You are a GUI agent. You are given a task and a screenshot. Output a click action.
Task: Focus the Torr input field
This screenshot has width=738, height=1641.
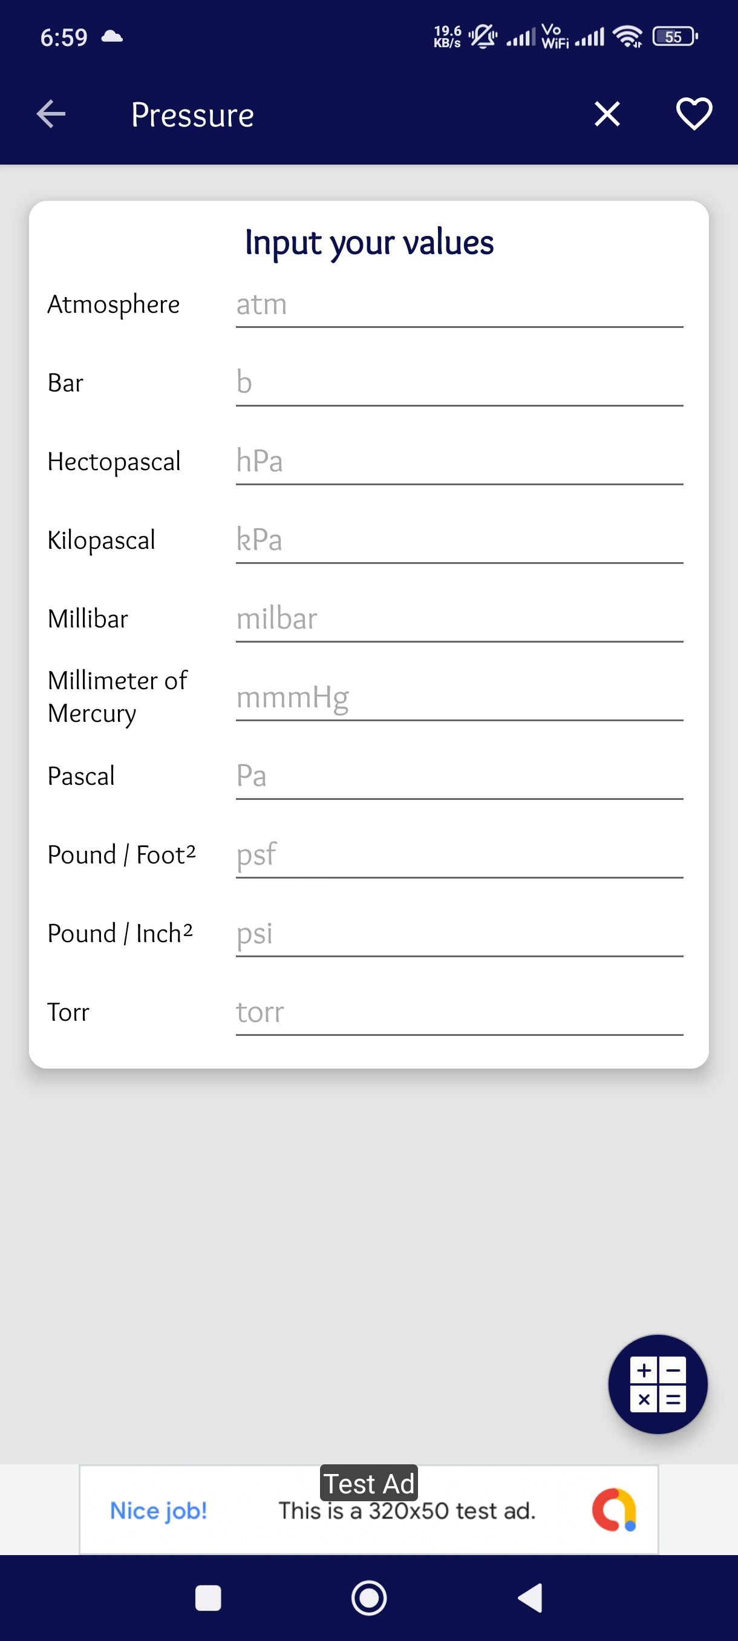point(459,1013)
